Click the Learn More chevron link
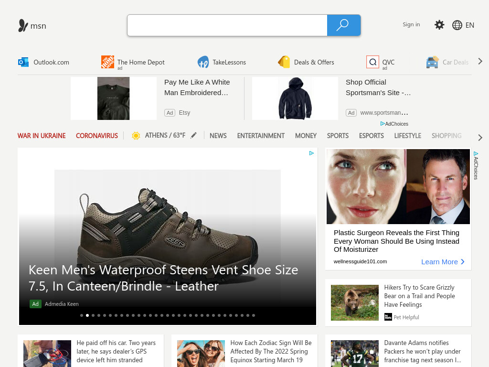Image resolution: width=489 pixels, height=367 pixels. click(443, 262)
